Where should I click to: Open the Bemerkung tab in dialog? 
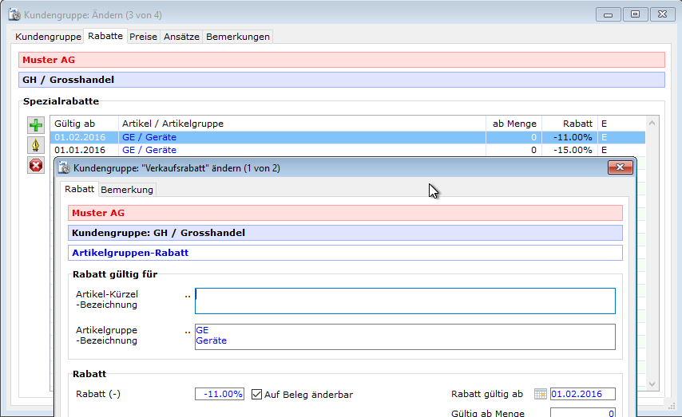pos(127,190)
